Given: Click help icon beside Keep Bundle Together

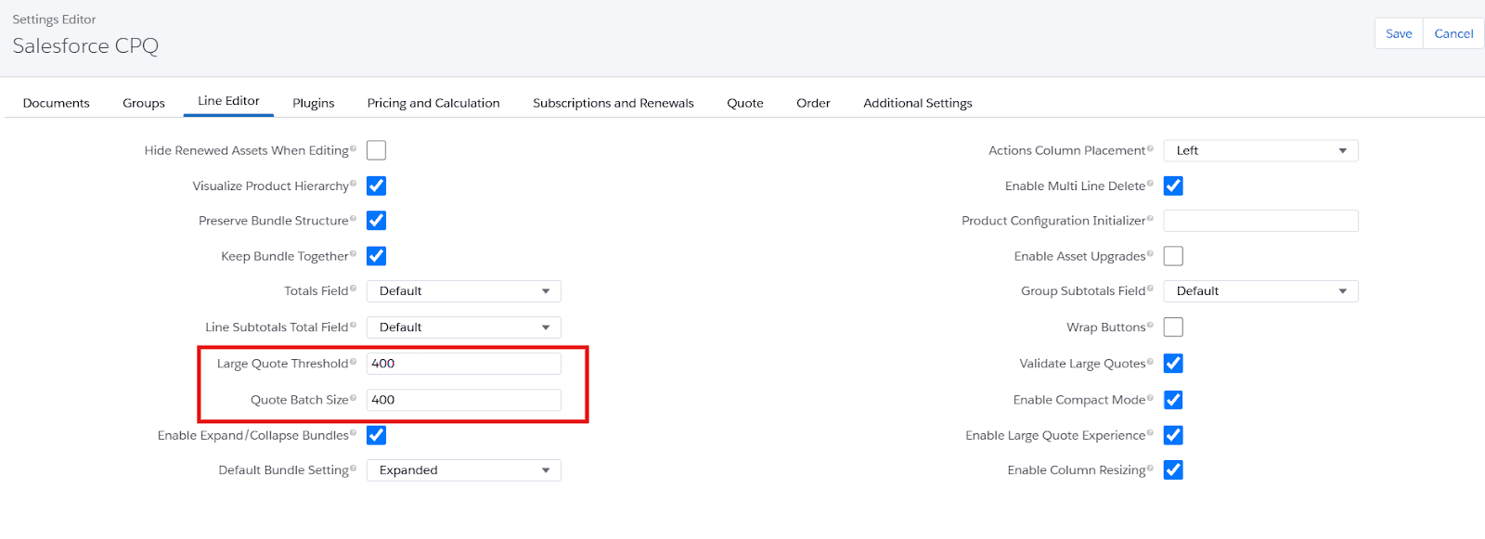Looking at the screenshot, I should click(x=353, y=254).
